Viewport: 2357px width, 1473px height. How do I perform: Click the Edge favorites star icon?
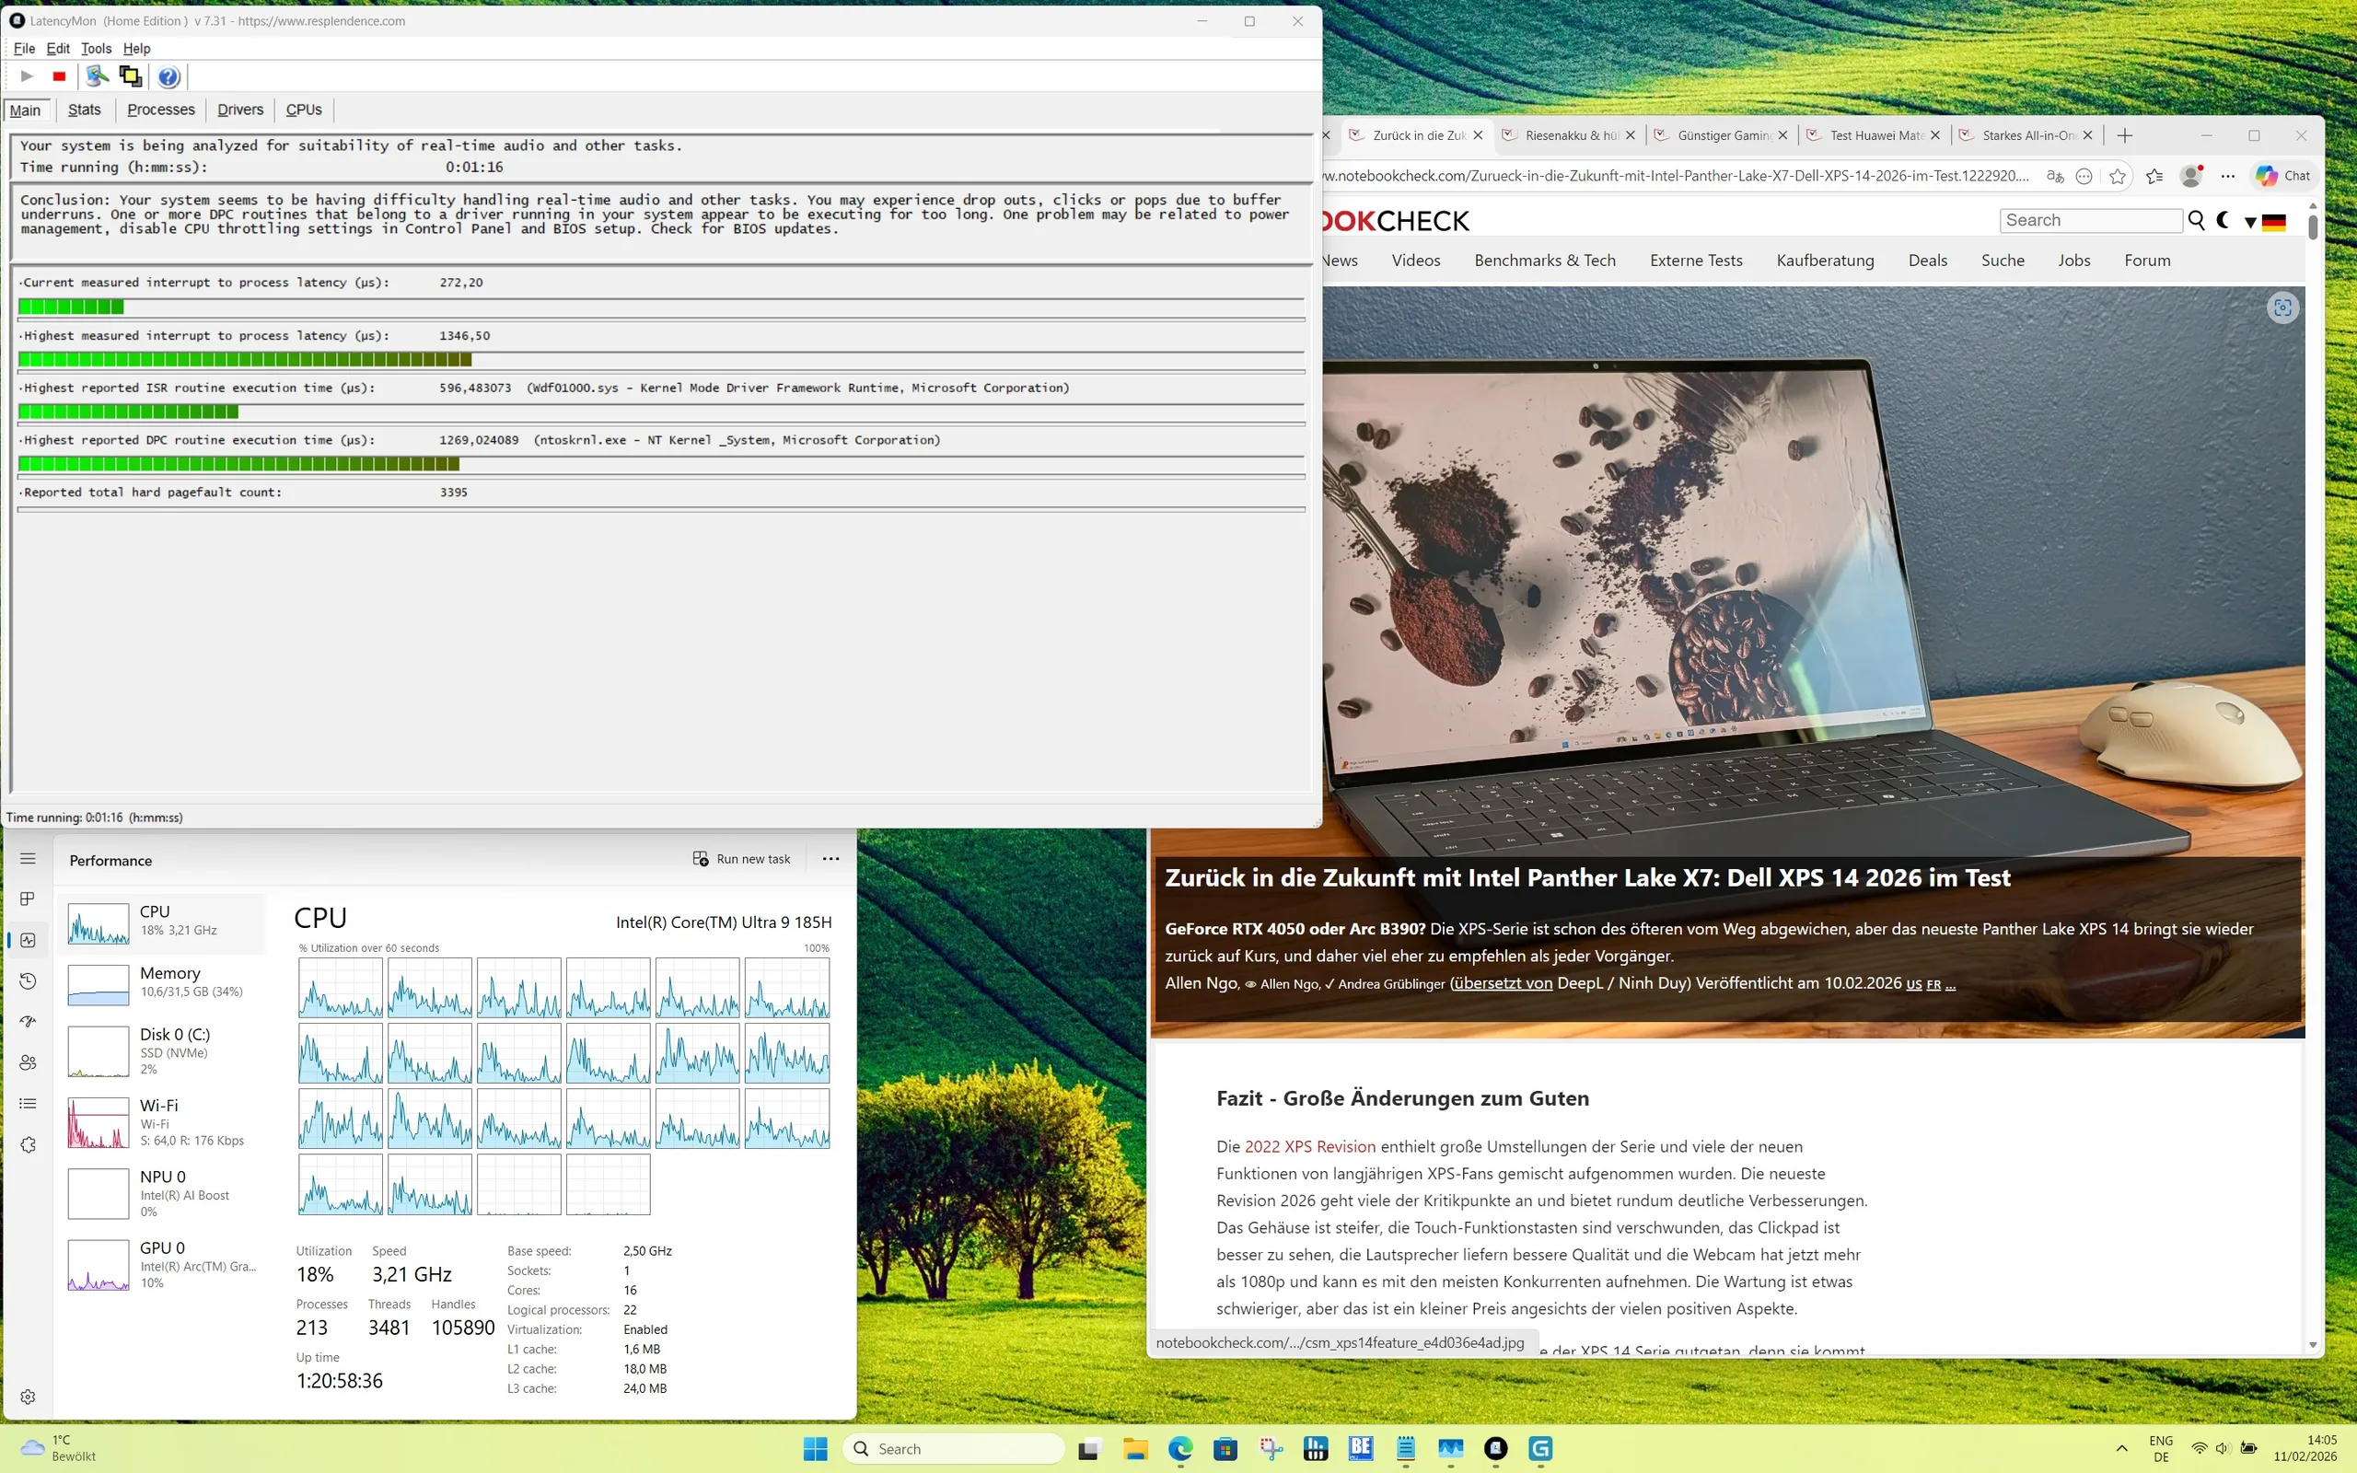pyautogui.click(x=2118, y=177)
